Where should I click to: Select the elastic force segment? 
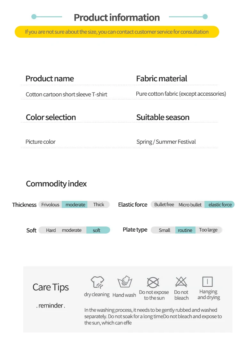pos(220,205)
